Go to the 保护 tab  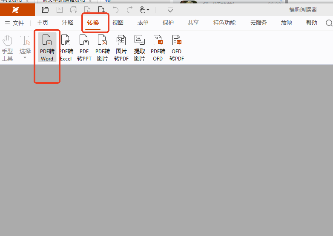[168, 23]
